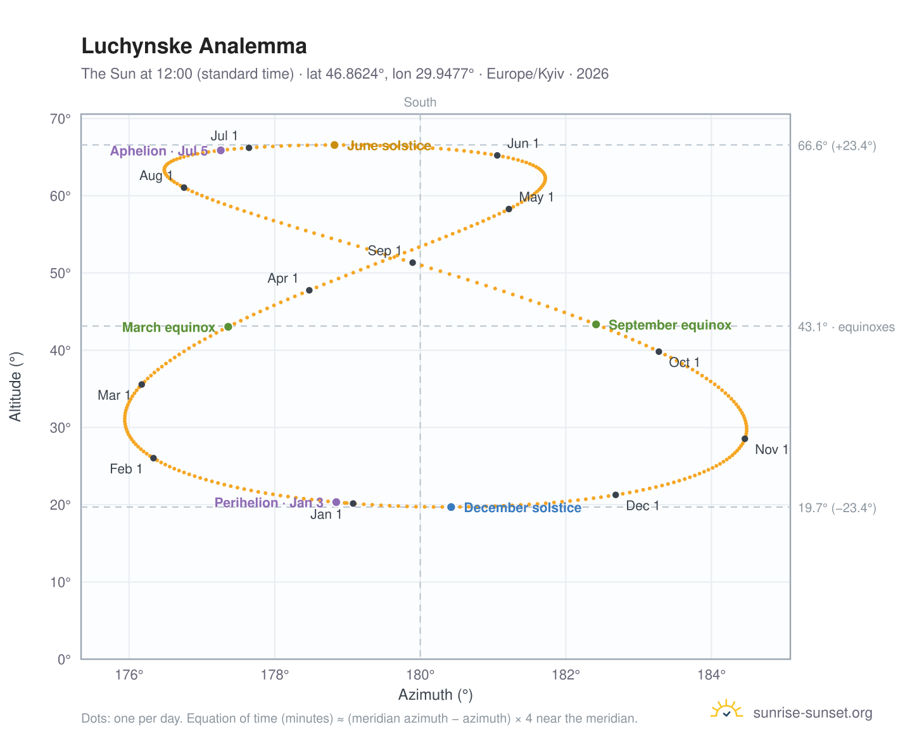Click the 40° altitude tick label

[x=60, y=351]
